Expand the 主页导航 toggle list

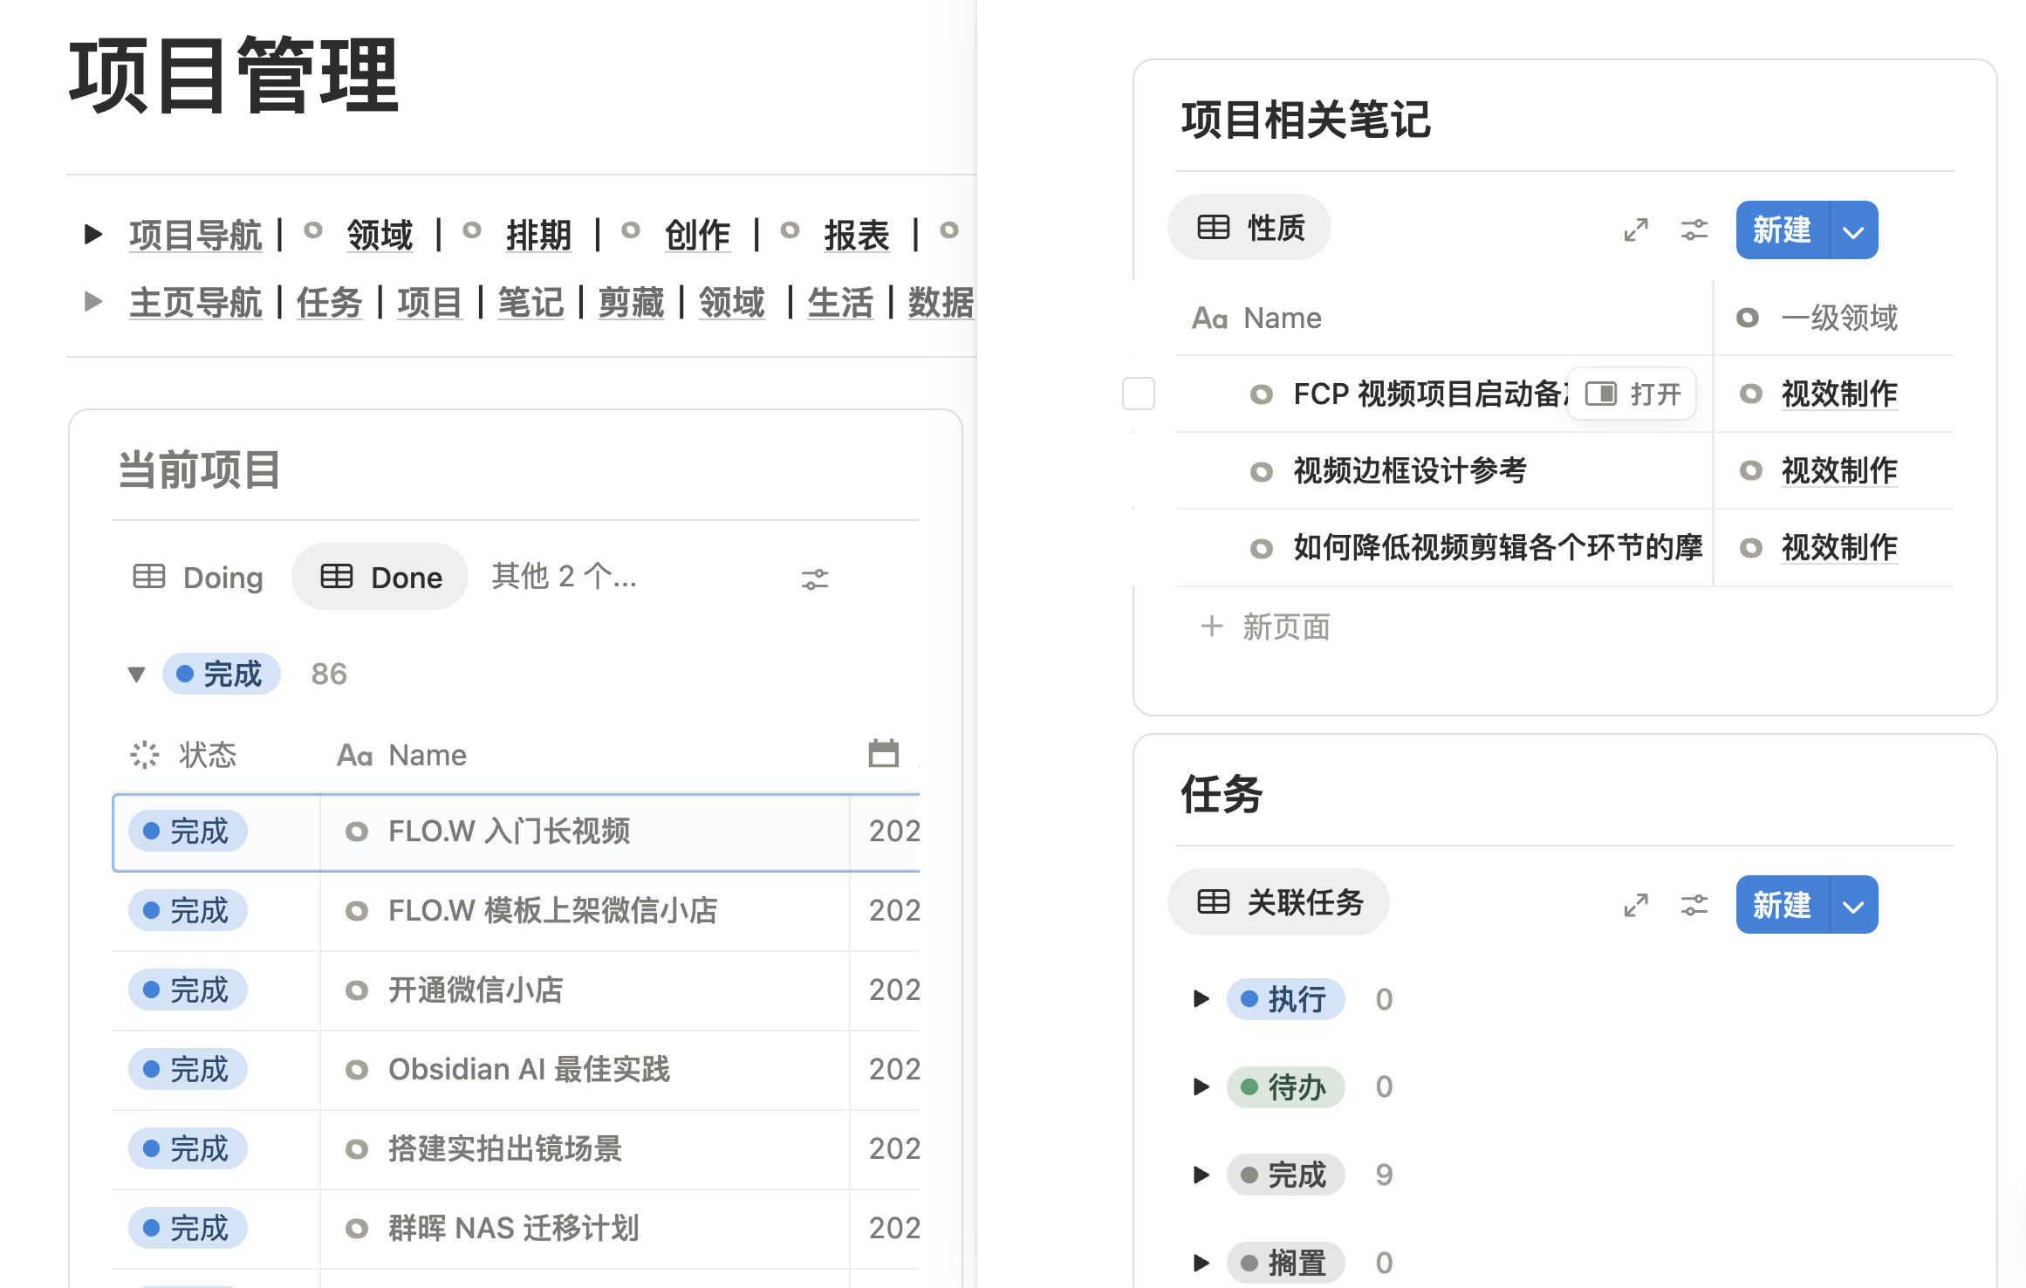(92, 302)
